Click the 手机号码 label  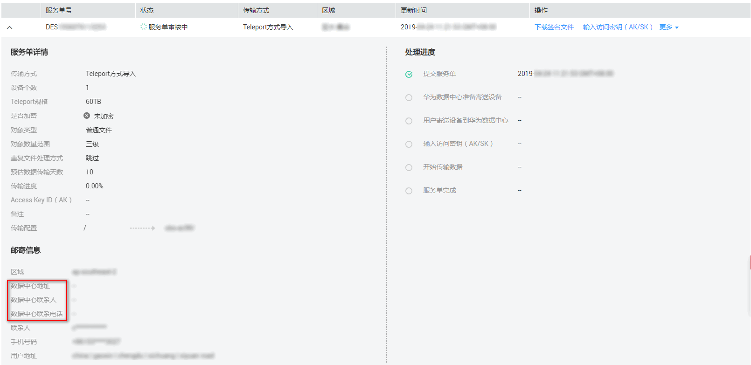[24, 342]
